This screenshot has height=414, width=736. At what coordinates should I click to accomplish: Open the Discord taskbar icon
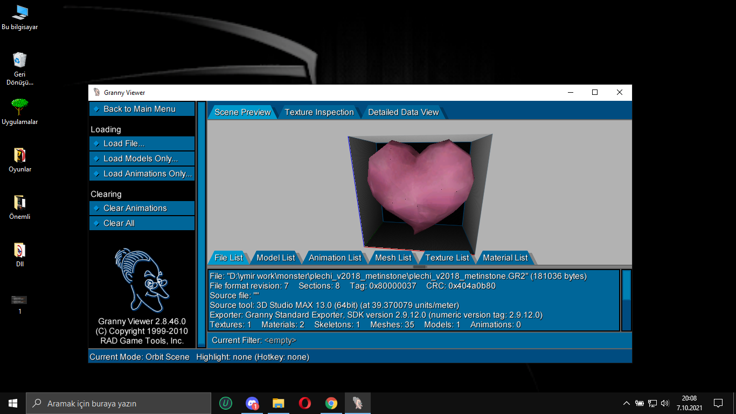pyautogui.click(x=252, y=403)
